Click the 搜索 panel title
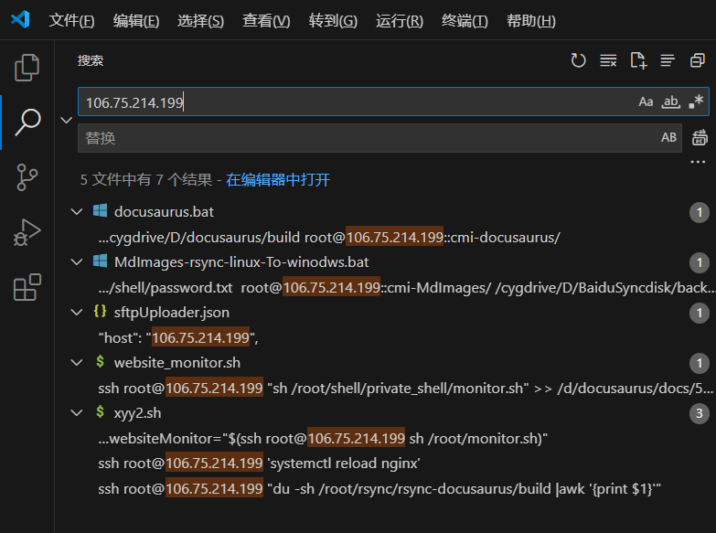716x533 pixels. pos(91,60)
